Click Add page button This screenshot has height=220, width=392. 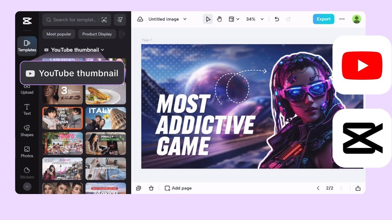coord(178,188)
